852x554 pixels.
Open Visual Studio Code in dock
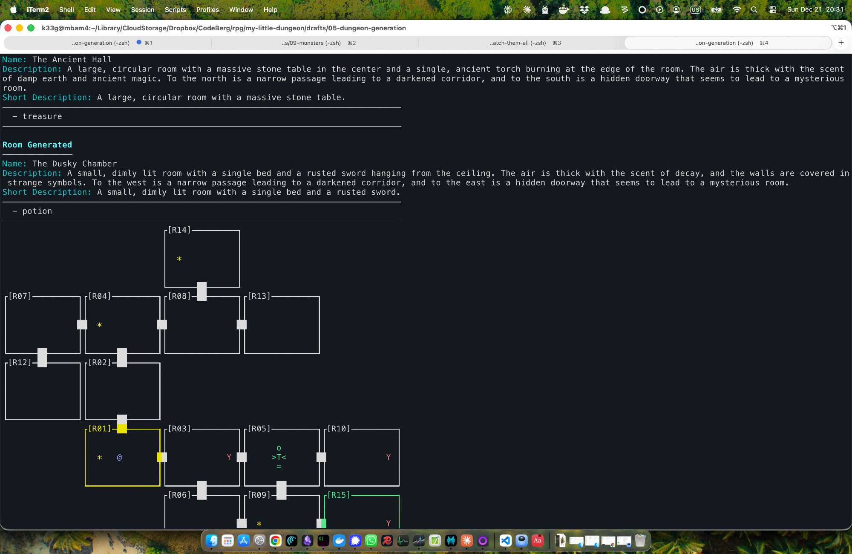(505, 541)
